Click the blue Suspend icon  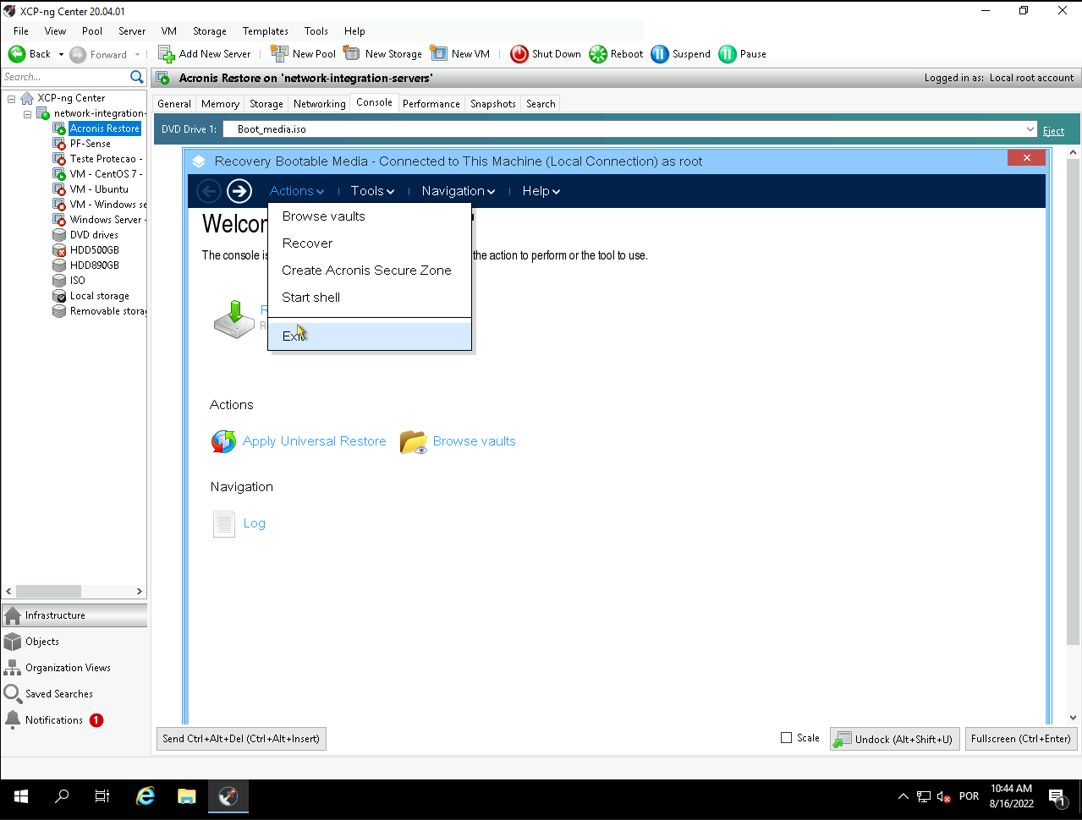coord(660,54)
